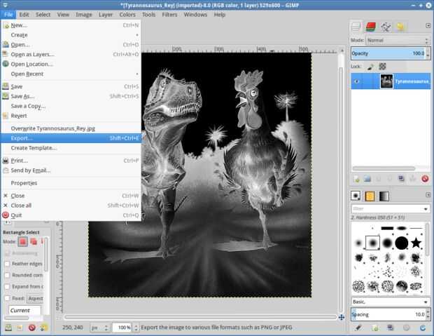
Task: Duplicate the brush icon at the dock bottom
Action: (391, 328)
